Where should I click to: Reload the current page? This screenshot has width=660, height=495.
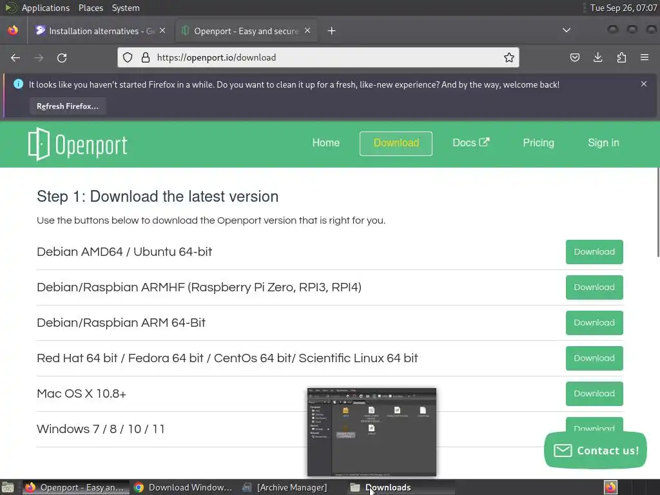pos(62,57)
